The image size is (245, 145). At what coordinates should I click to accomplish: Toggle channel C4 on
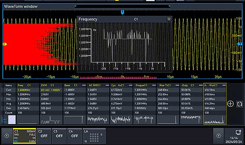(x=75, y=136)
